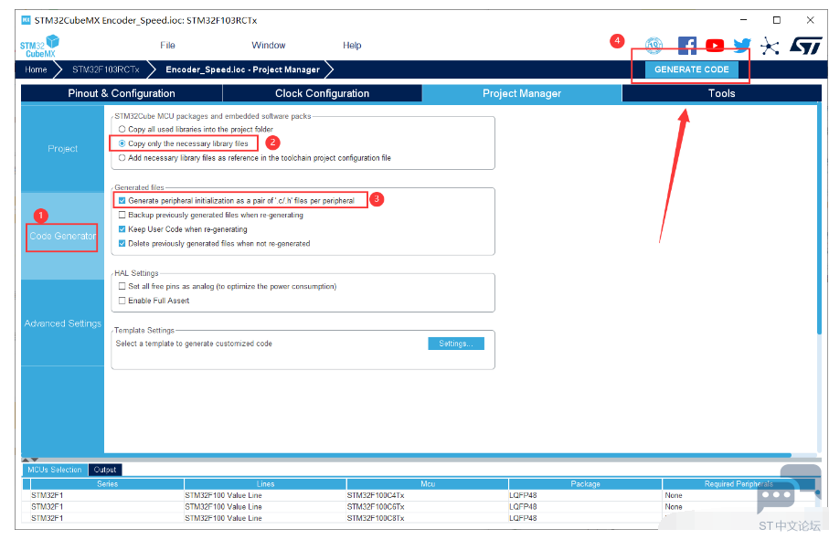Open the Twitter bird icon link
Viewport: 829px width, 540px height.
(x=742, y=46)
